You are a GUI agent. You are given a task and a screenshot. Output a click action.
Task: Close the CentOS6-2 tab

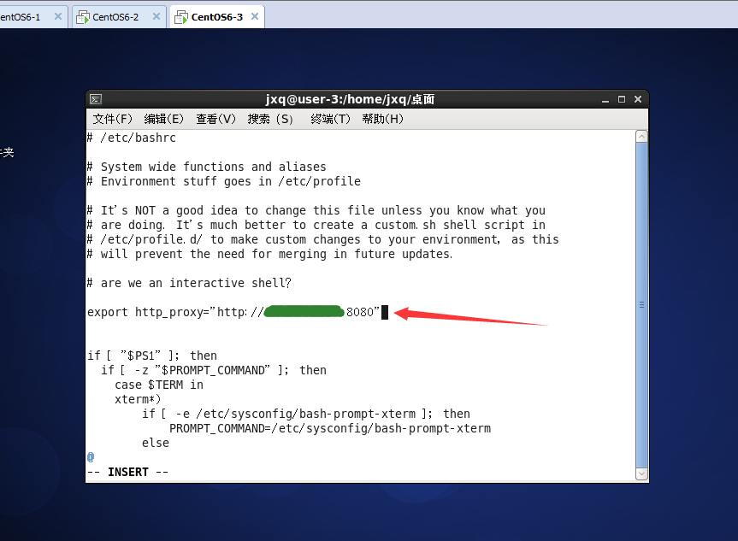click(156, 16)
